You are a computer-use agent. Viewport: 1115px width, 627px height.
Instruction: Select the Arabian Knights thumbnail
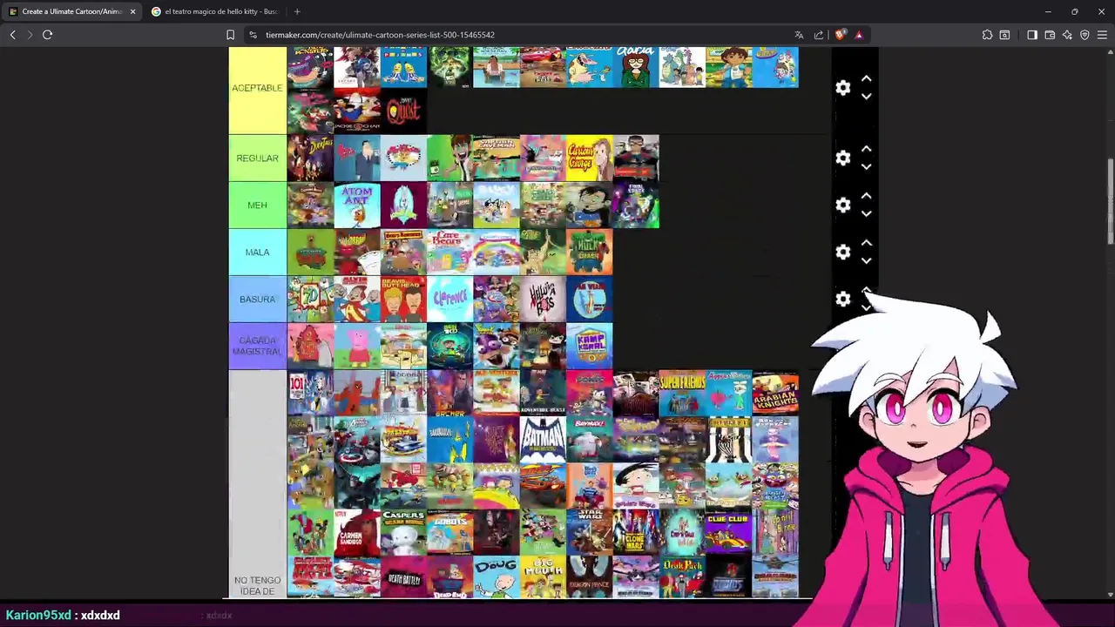775,394
